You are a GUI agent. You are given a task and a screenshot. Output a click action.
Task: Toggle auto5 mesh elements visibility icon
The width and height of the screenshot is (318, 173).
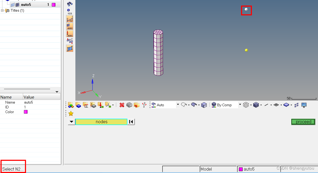(17, 5)
